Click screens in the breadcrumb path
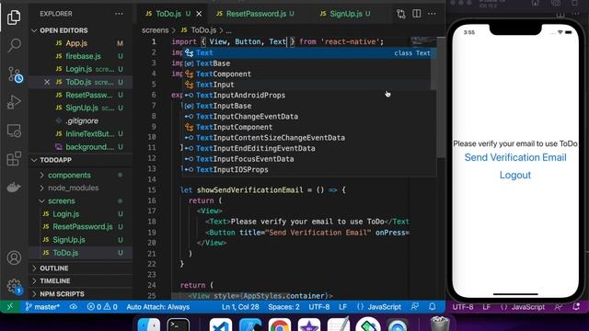Screen dimensions: 589x331 (156, 30)
